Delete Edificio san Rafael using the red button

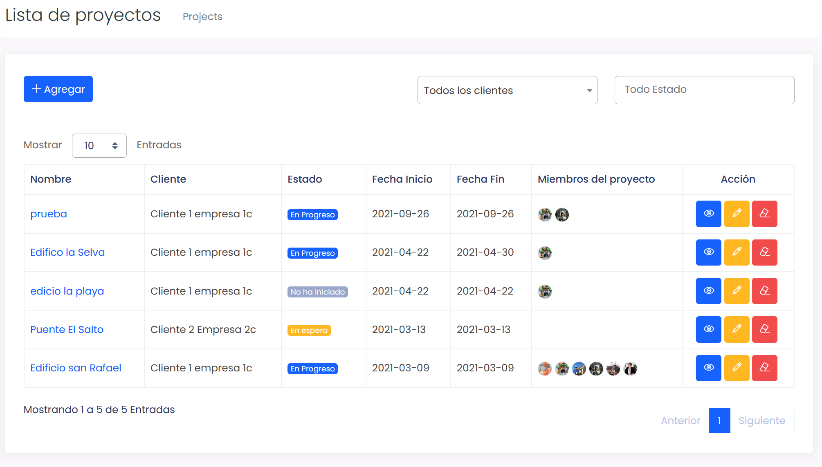(x=764, y=368)
